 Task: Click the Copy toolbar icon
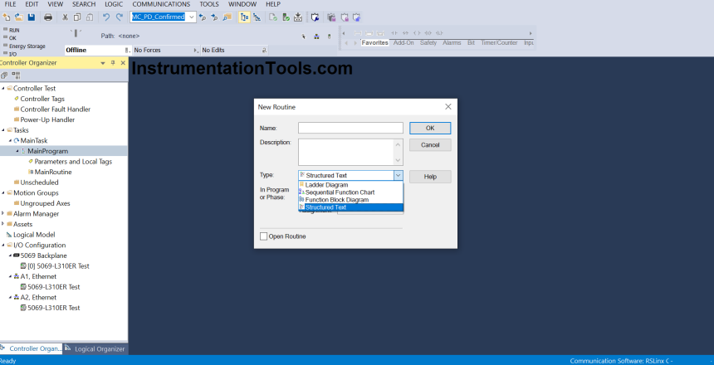tap(77, 17)
